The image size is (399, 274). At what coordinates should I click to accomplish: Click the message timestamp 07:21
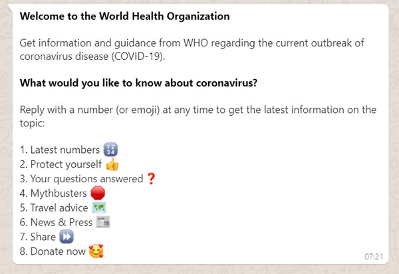374,257
